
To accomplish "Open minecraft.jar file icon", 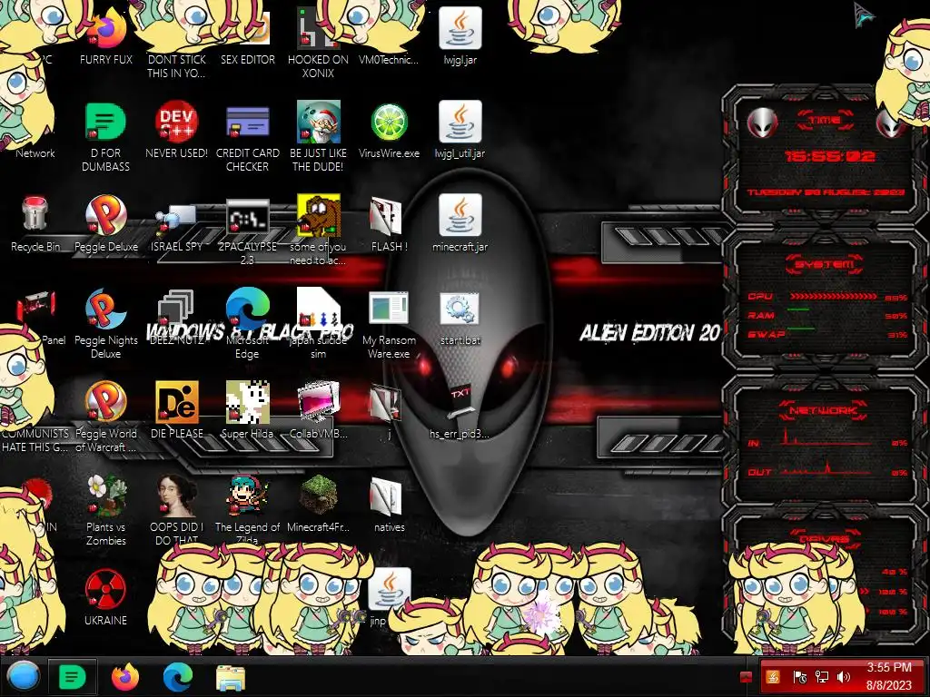I will 460,215.
